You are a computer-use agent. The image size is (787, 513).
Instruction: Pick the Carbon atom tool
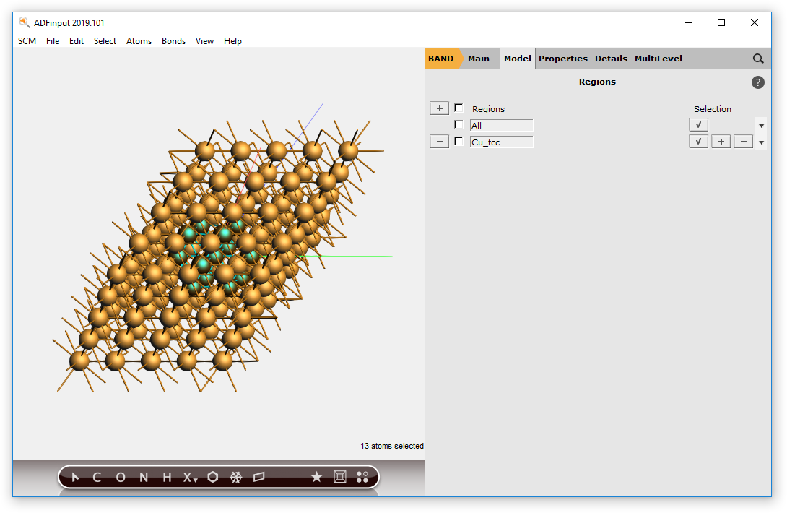coord(97,477)
